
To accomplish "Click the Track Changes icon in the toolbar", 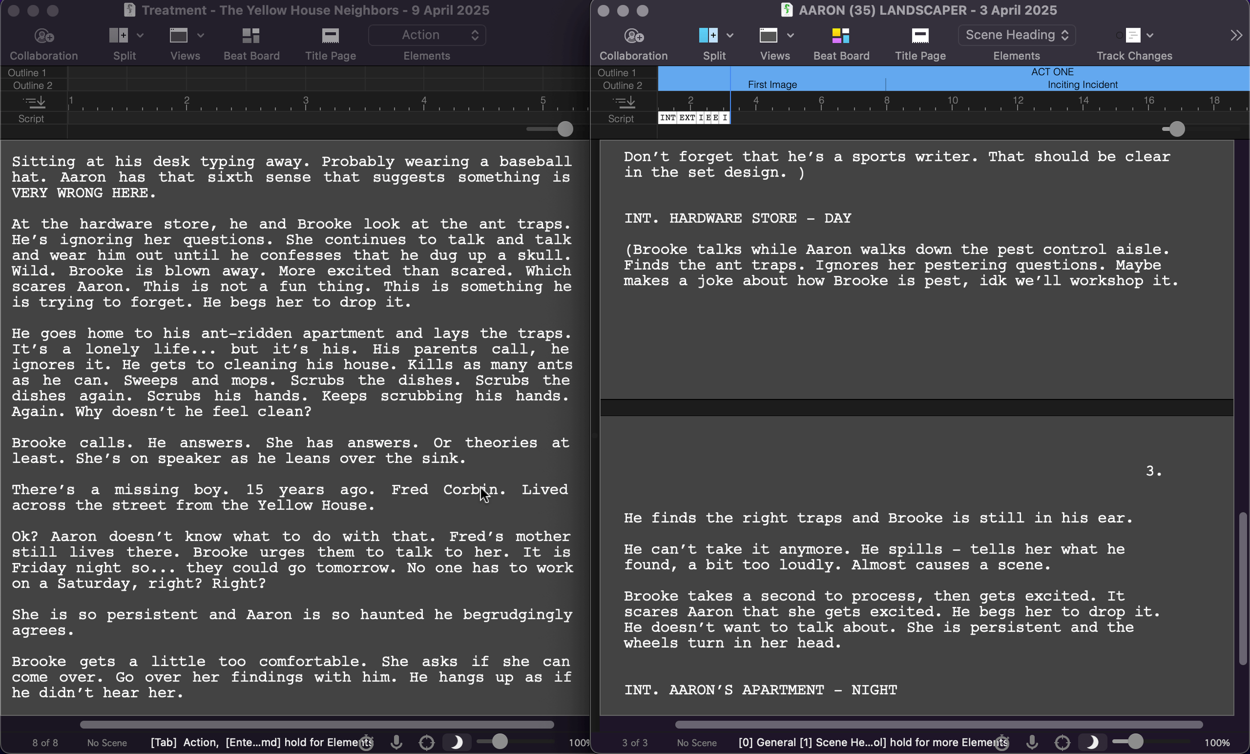I will (1132, 35).
